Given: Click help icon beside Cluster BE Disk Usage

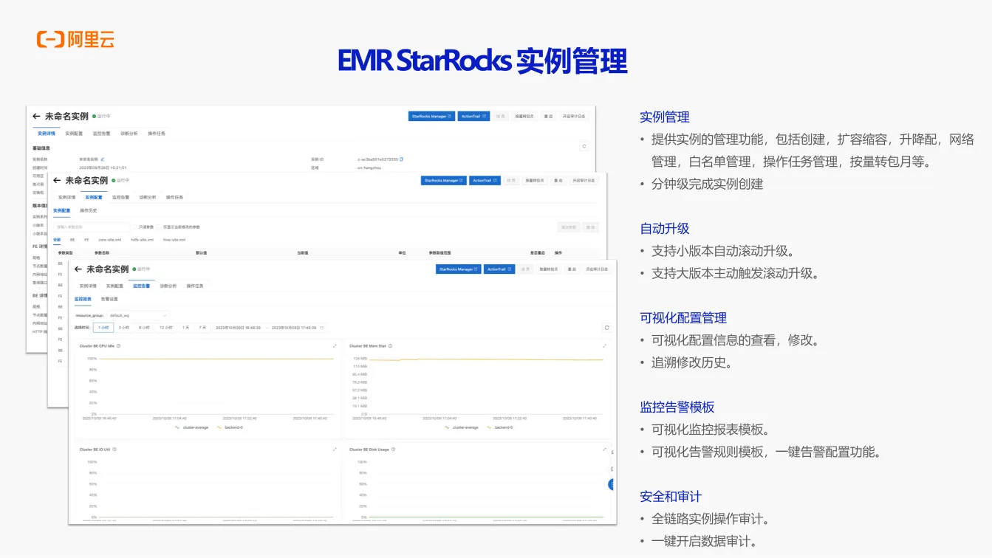Looking at the screenshot, I should (x=393, y=449).
